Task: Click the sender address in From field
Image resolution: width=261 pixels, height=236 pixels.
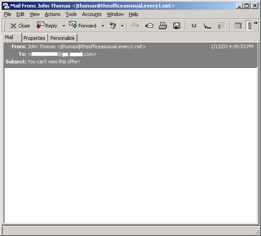Action: 101,46
